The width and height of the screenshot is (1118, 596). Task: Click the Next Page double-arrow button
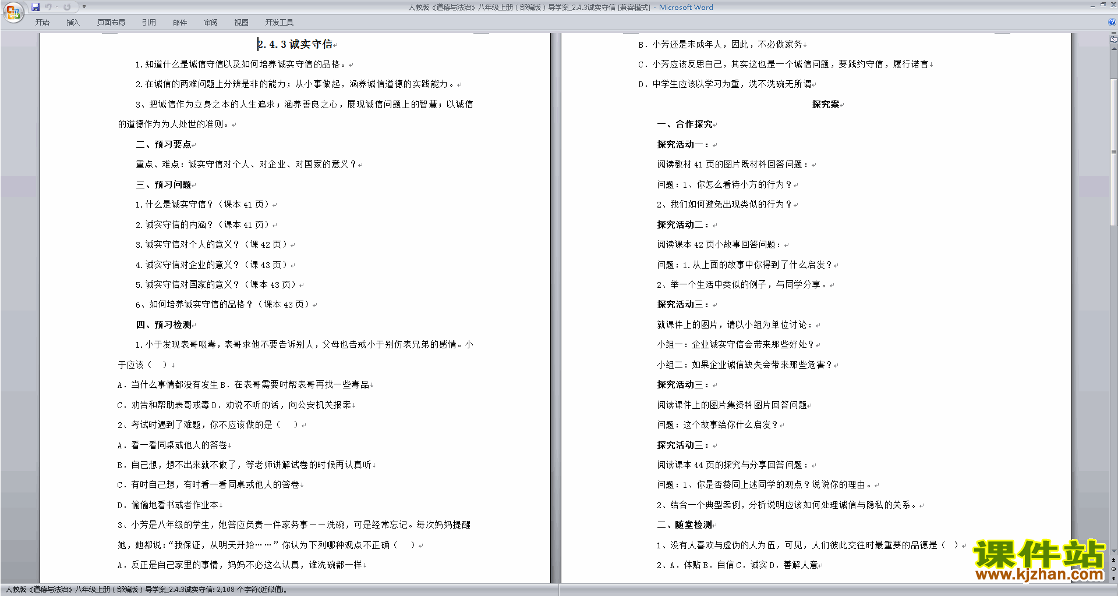coord(1114,578)
